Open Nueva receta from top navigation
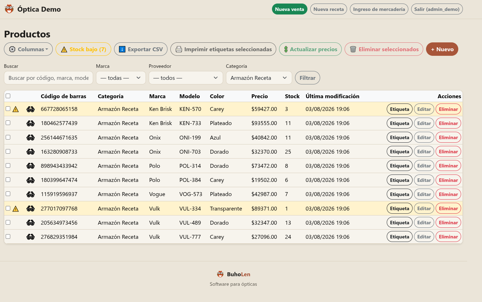The image size is (482, 302). click(329, 9)
